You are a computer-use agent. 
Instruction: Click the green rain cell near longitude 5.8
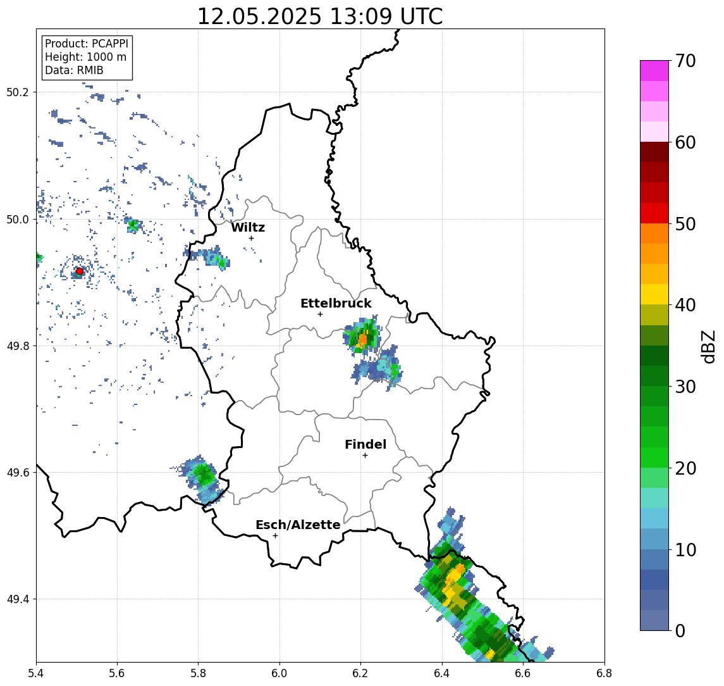point(204,474)
